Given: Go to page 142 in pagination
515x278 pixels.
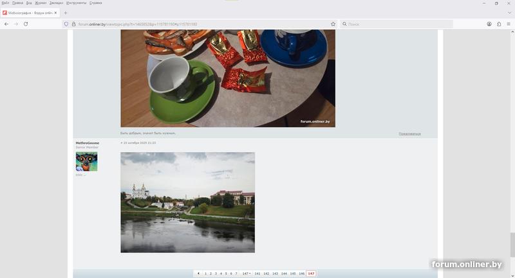Looking at the screenshot, I should 266,274.
